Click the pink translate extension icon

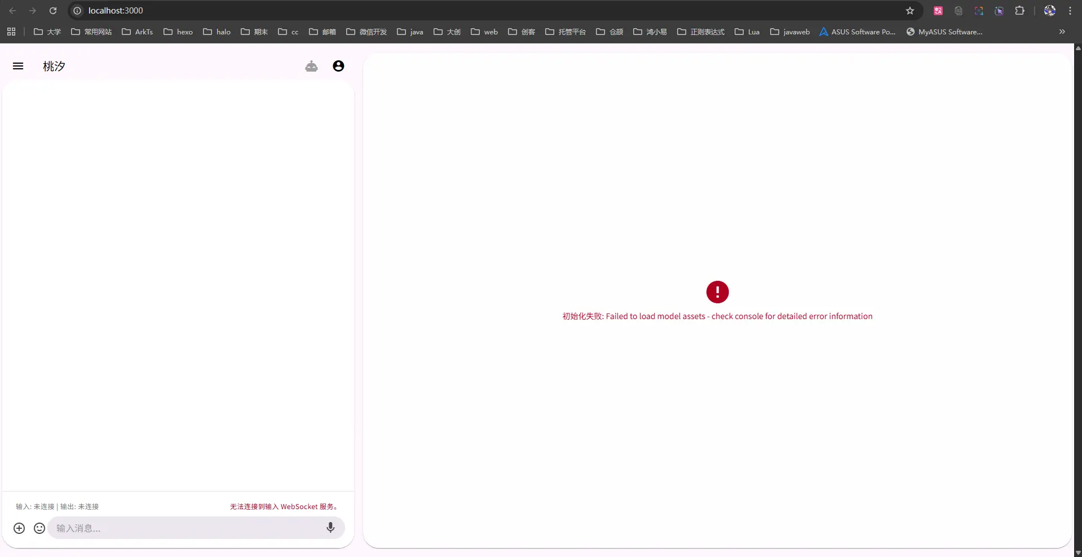pos(938,11)
